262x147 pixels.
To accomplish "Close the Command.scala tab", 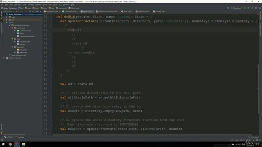I will [78, 11].
